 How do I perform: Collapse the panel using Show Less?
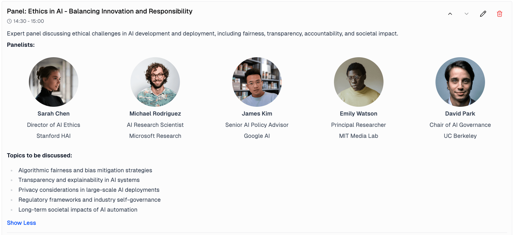point(21,223)
